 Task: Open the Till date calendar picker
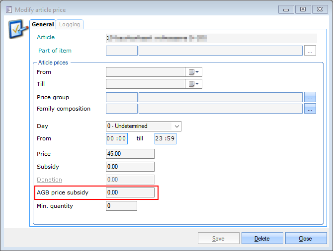(193, 84)
